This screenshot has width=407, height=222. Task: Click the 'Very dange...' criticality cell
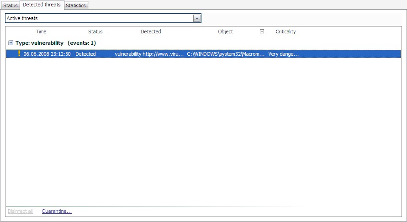(x=284, y=54)
